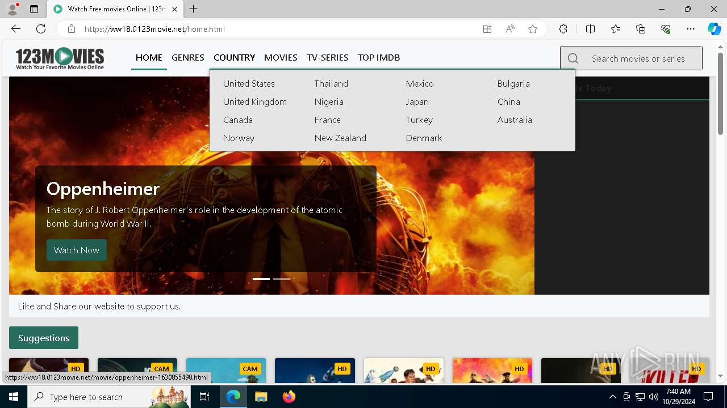Image resolution: width=727 pixels, height=408 pixels.
Task: Open Split screen view icon
Action: [590, 29]
